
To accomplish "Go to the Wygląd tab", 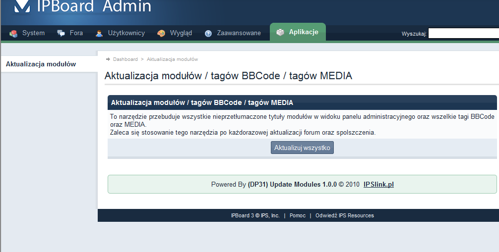I will [x=175, y=33].
